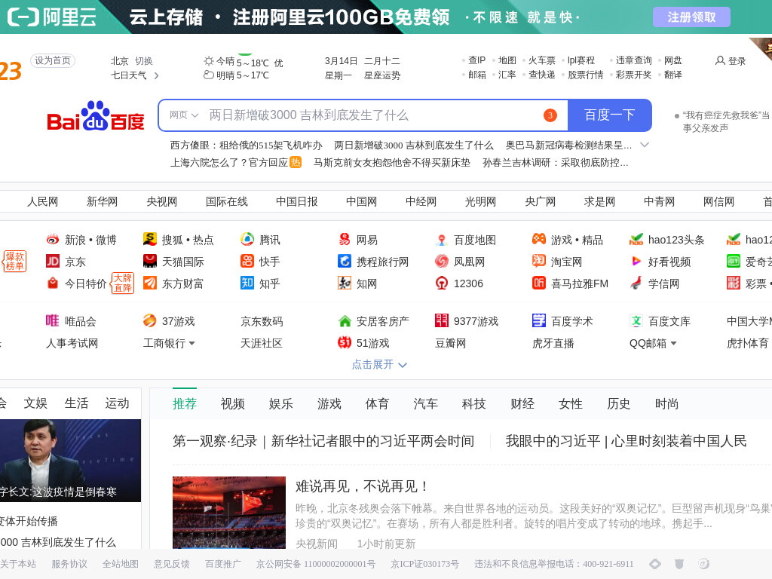This screenshot has width=772, height=579.
Task: Click the 37游戏 icon
Action: pyautogui.click(x=150, y=320)
